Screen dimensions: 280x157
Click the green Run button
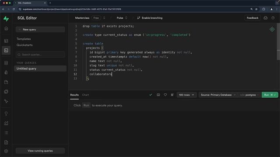(270, 95)
